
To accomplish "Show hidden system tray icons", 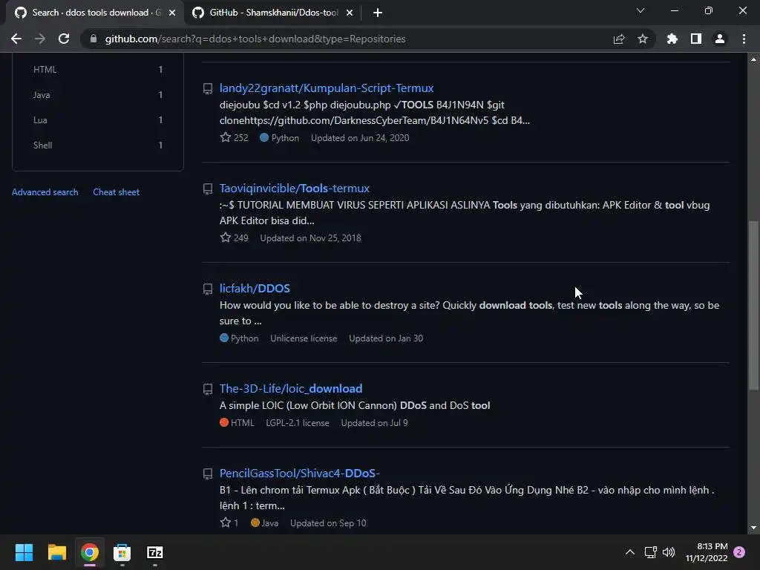I will (629, 552).
